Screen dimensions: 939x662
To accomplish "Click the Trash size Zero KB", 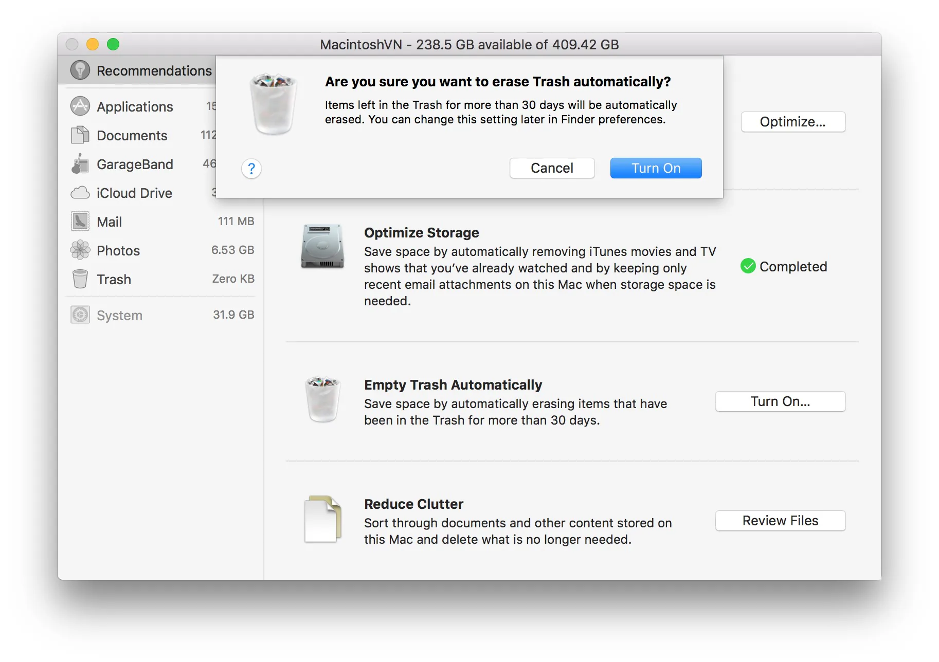I will tap(233, 279).
